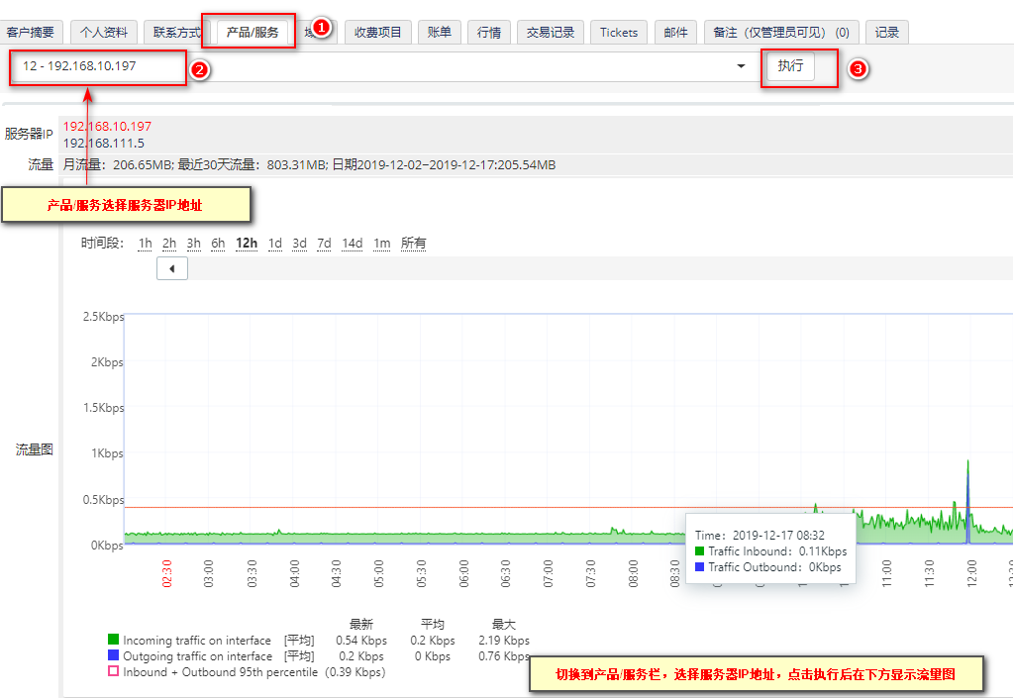1014x698 pixels.
Task: Click the previous time period arrow button
Action: pyautogui.click(x=172, y=268)
